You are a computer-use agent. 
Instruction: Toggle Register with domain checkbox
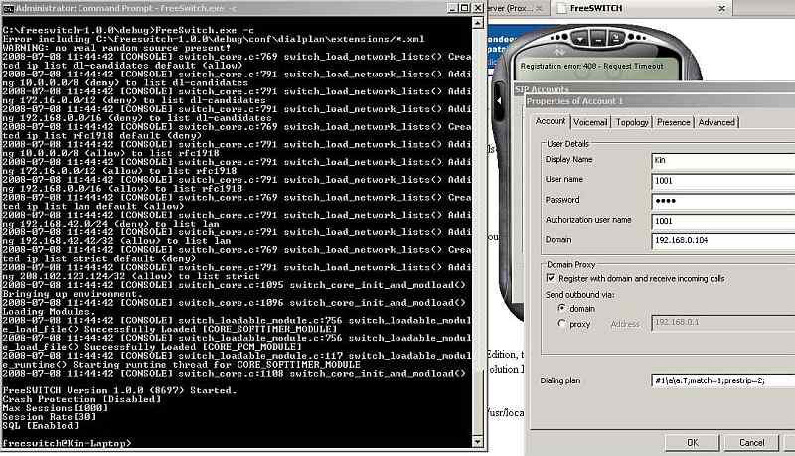[x=551, y=278]
